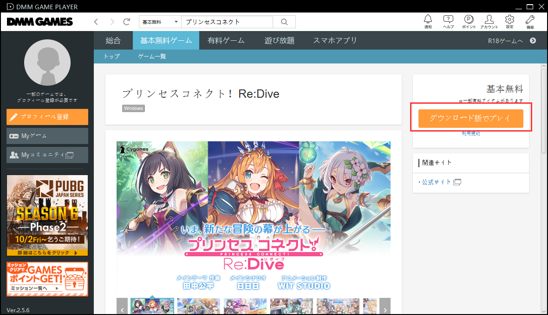Open the 遊び放題 tab
This screenshot has height=315, width=548.
279,40
